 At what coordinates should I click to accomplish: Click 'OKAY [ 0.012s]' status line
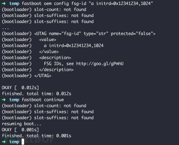(20, 88)
